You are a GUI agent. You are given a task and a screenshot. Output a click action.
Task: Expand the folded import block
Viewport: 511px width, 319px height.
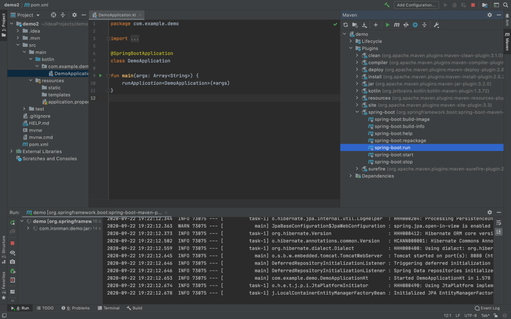108,38
